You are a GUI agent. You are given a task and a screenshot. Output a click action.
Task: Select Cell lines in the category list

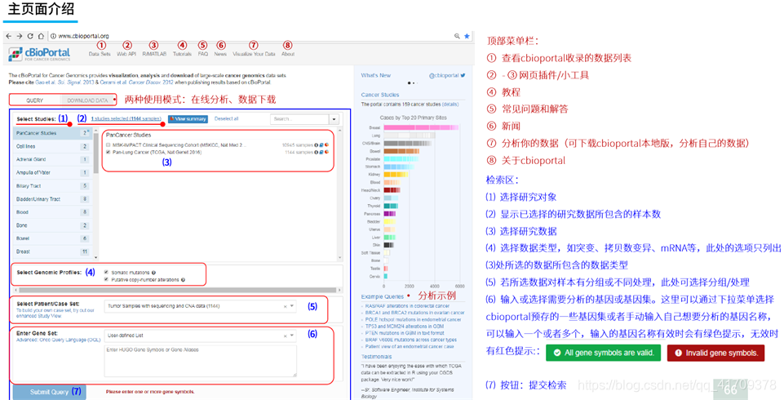click(x=52, y=146)
